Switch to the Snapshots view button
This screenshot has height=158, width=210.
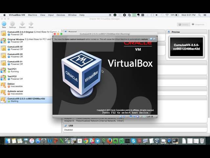click(198, 24)
